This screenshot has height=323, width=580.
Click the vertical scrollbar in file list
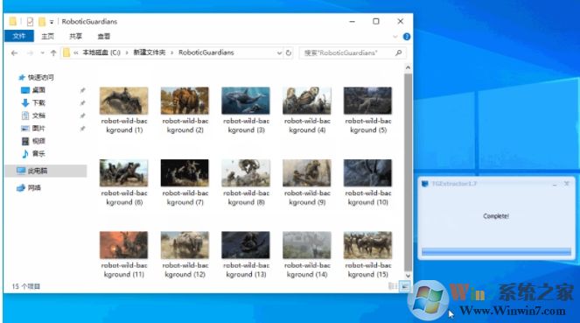coord(408,172)
